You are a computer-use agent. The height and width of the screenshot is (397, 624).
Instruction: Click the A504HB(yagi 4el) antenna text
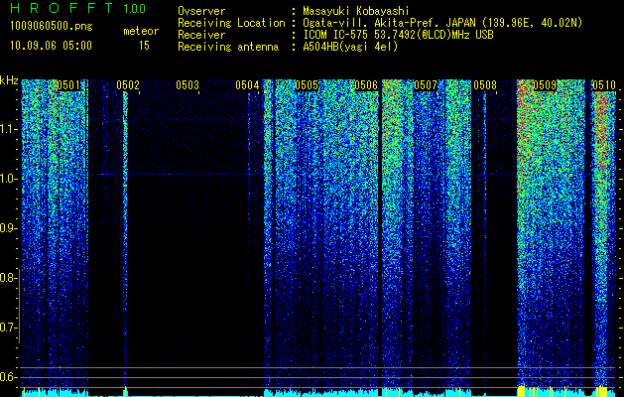coord(350,47)
